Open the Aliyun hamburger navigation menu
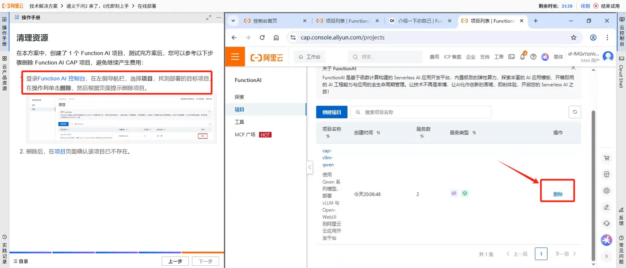 [235, 57]
